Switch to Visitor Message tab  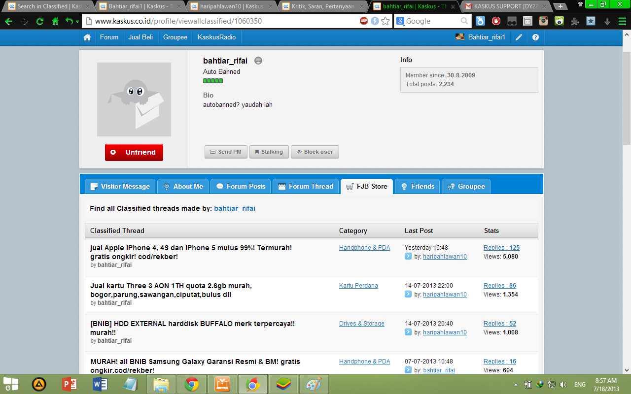(x=120, y=187)
